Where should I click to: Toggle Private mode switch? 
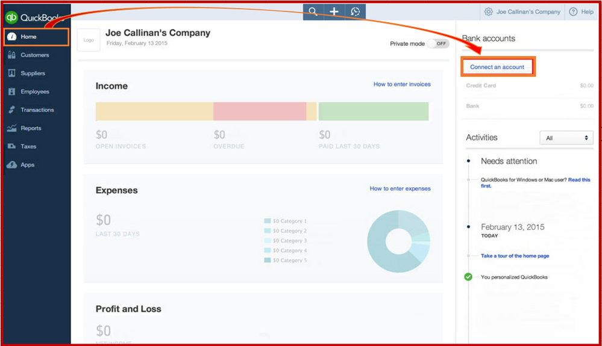pyautogui.click(x=439, y=44)
